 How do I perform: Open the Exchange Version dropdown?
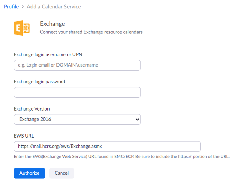click(77, 119)
